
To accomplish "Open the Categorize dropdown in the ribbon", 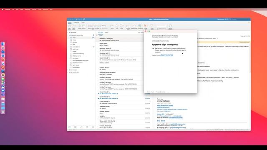I will 140,27.
